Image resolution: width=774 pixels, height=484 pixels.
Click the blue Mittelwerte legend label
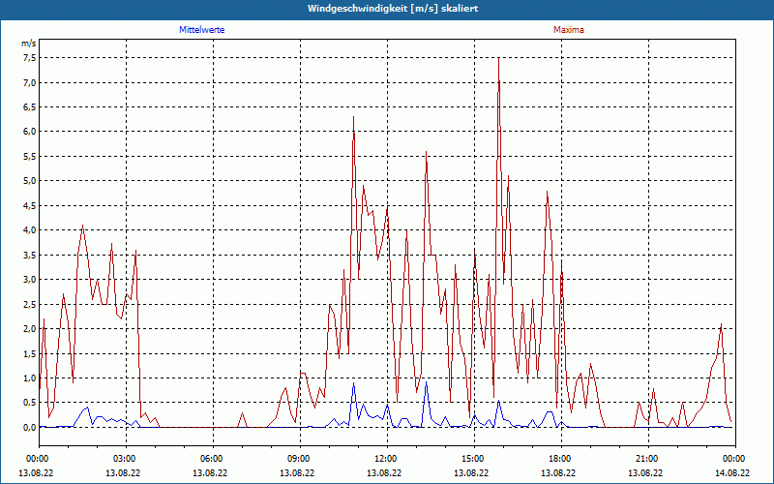[202, 30]
